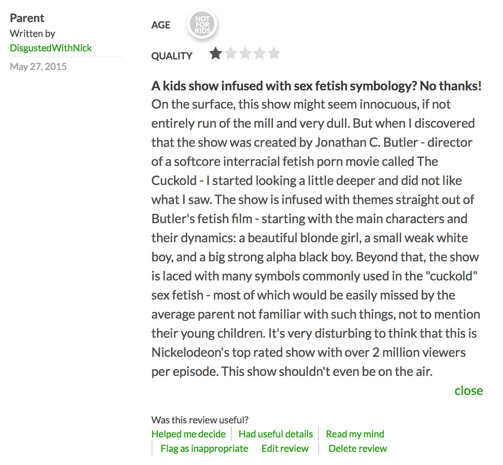This screenshot has height=465, width=503.
Task: Open the DisgustedWithNick reviewer profile
Action: (51, 48)
